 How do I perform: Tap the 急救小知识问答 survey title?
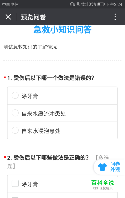(63, 29)
